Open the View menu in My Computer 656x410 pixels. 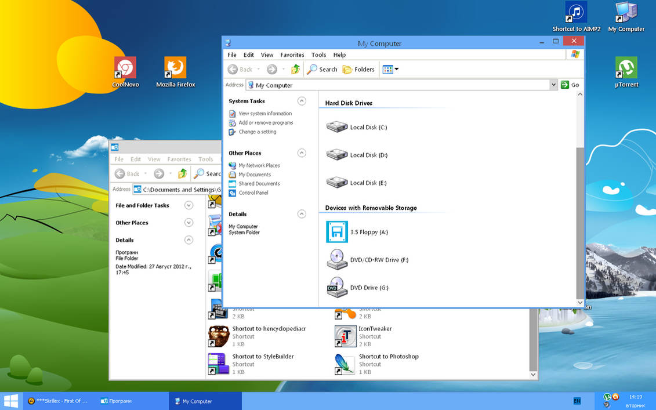click(x=267, y=55)
